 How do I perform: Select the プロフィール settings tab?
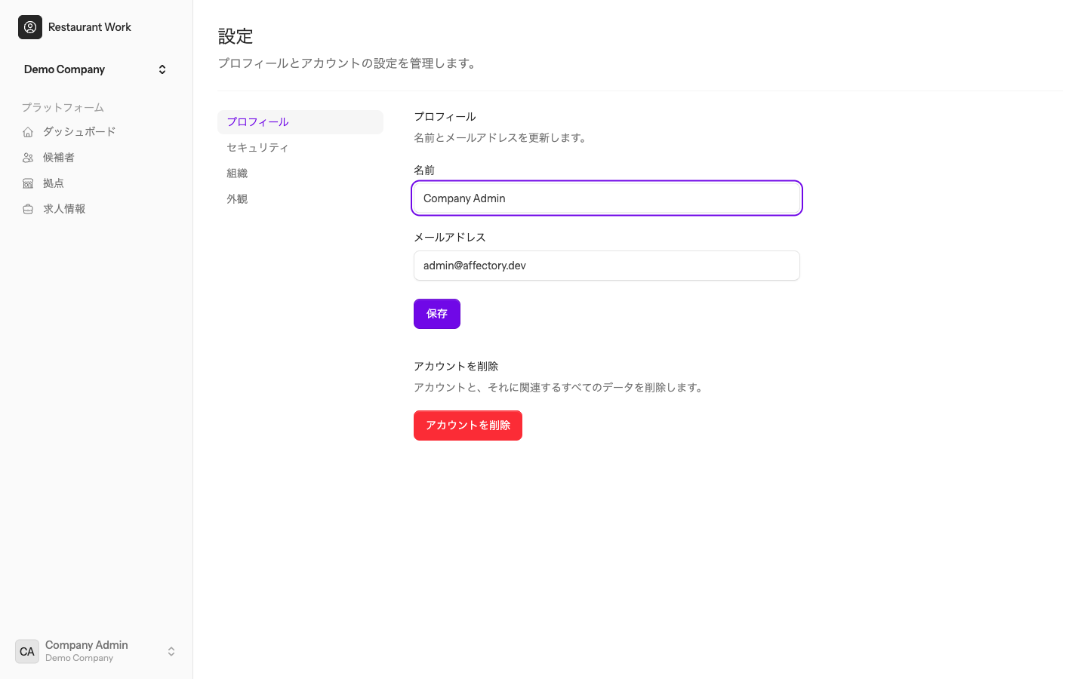tap(300, 122)
